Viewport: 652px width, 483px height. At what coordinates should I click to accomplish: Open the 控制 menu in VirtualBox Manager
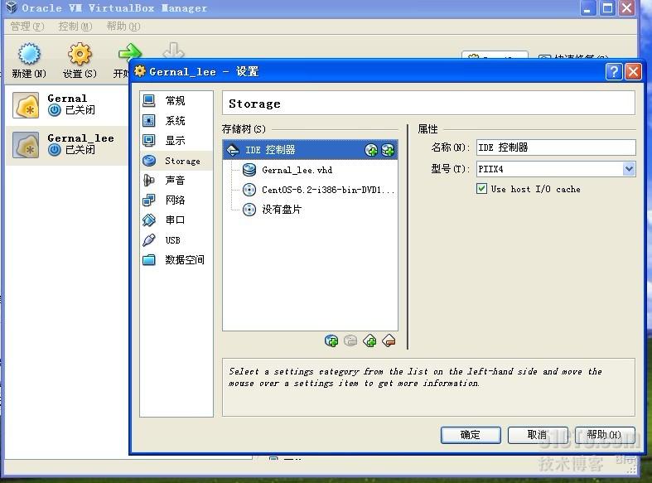pyautogui.click(x=75, y=27)
